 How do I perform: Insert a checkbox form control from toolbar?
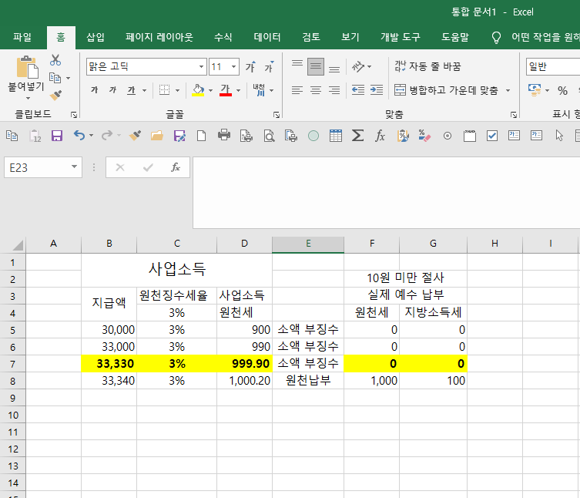[492, 136]
